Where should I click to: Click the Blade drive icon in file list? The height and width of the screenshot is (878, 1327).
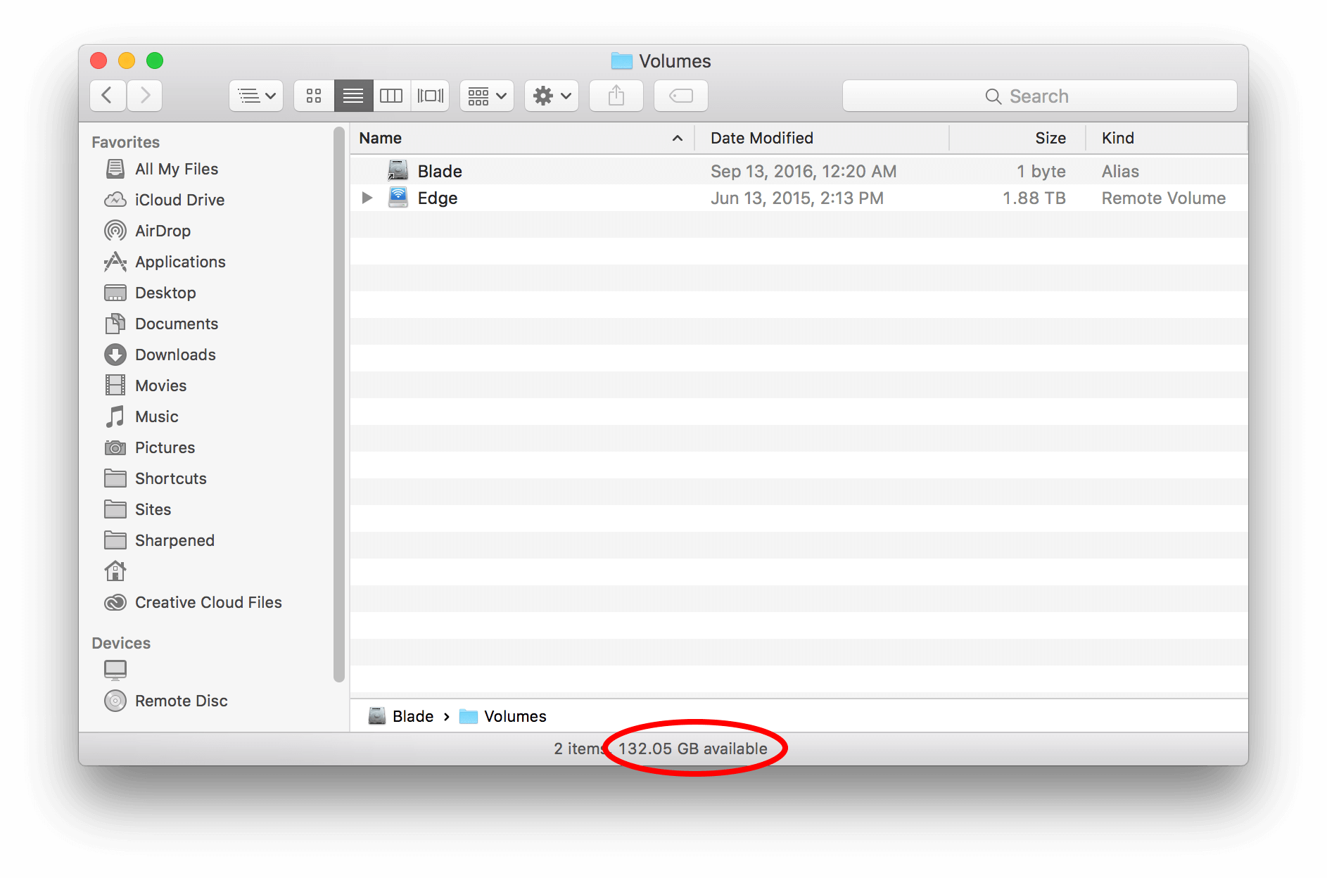(x=398, y=170)
